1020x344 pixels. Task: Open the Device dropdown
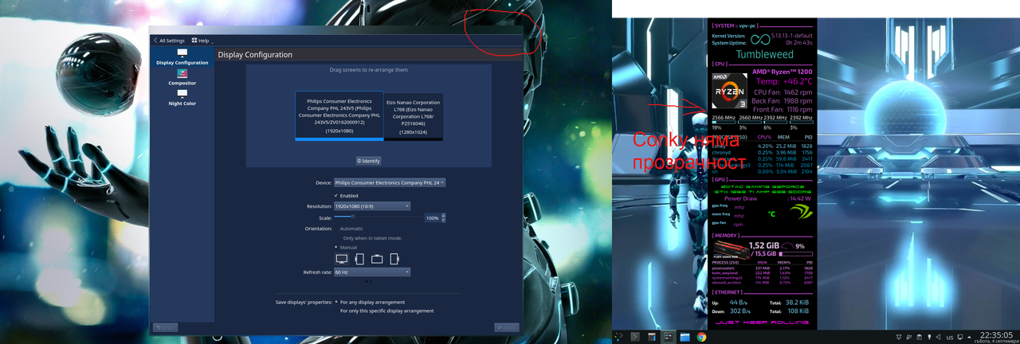[x=389, y=182]
